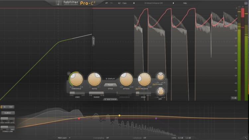Toggle the A/B state button
The image size is (249, 140).
[x=119, y=3]
